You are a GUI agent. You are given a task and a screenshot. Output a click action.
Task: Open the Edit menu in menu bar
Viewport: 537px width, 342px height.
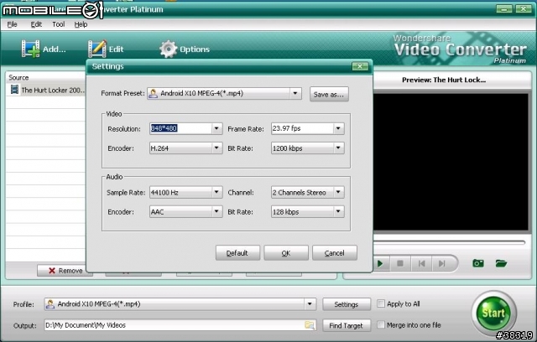tap(36, 24)
